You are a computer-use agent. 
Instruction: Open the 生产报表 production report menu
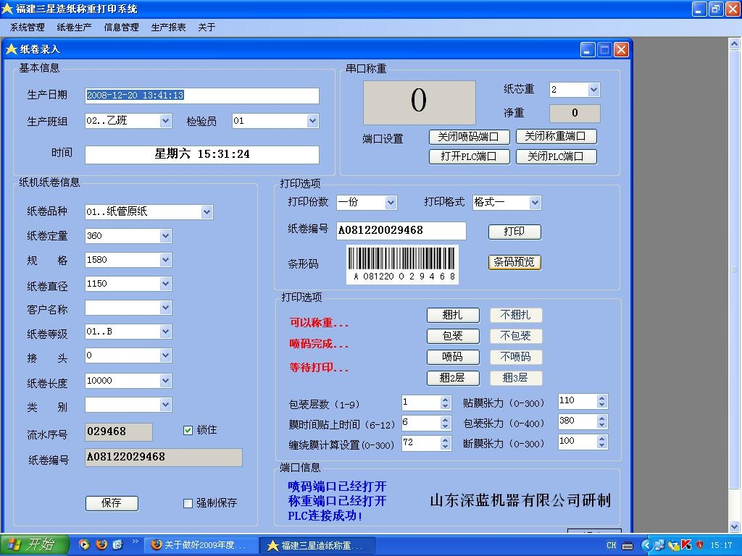point(169,27)
